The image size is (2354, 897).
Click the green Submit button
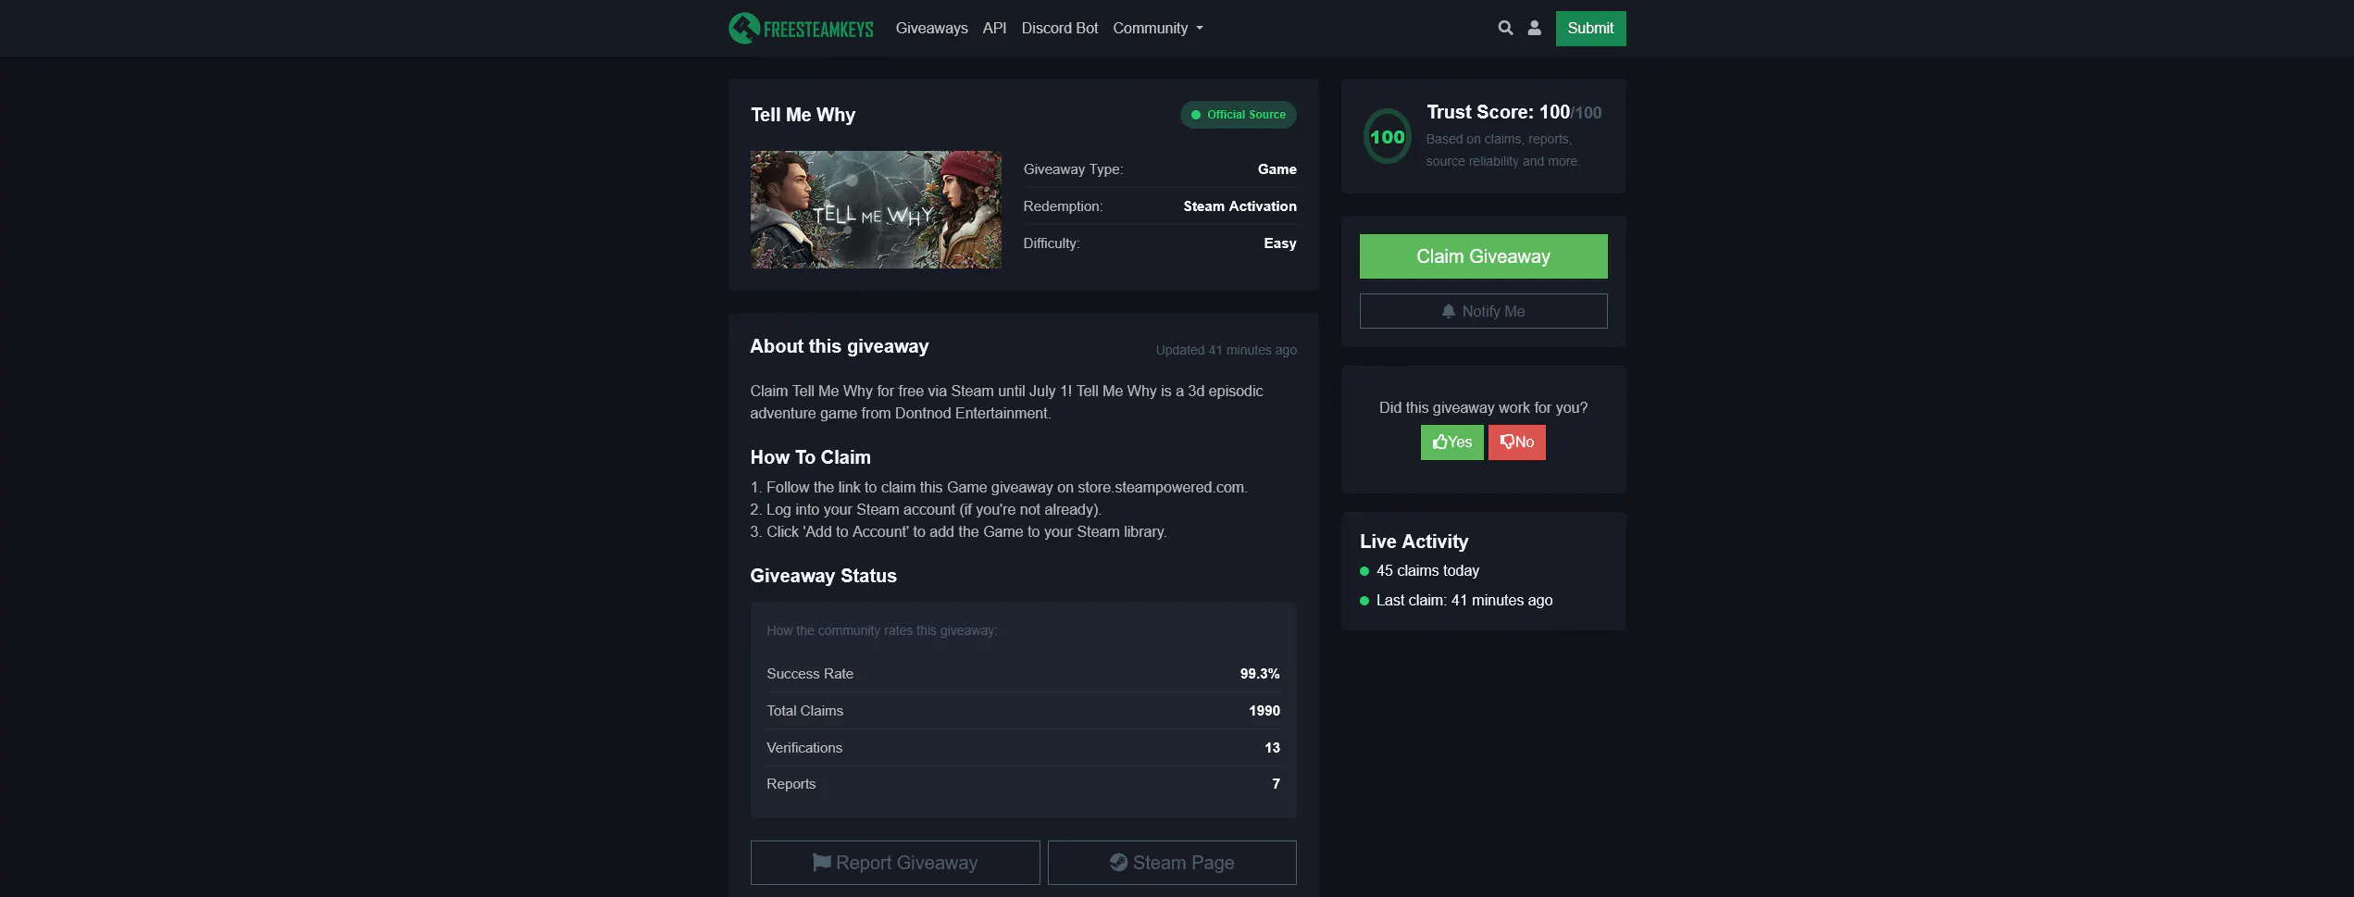point(1590,29)
